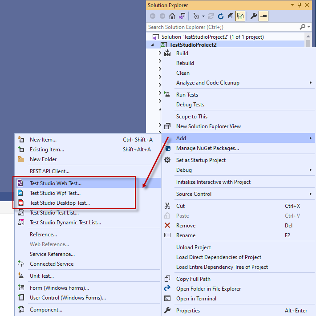Toggle the Preview Selected Items button

pyautogui.click(x=263, y=16)
